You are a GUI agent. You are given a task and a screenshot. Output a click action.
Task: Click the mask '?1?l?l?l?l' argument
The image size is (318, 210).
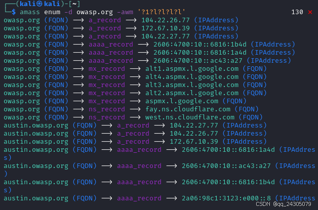[162, 12]
